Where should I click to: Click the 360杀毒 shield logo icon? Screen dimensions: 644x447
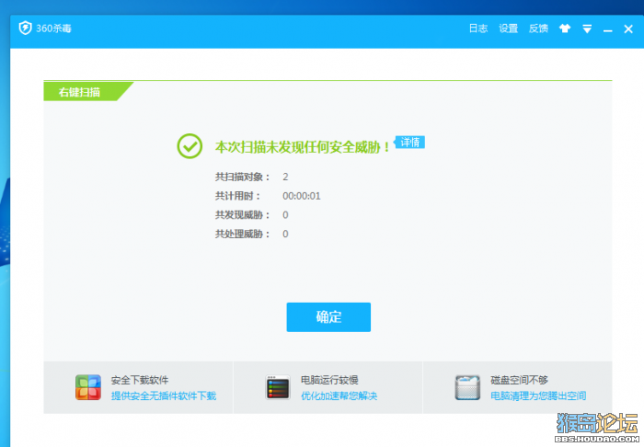25,28
